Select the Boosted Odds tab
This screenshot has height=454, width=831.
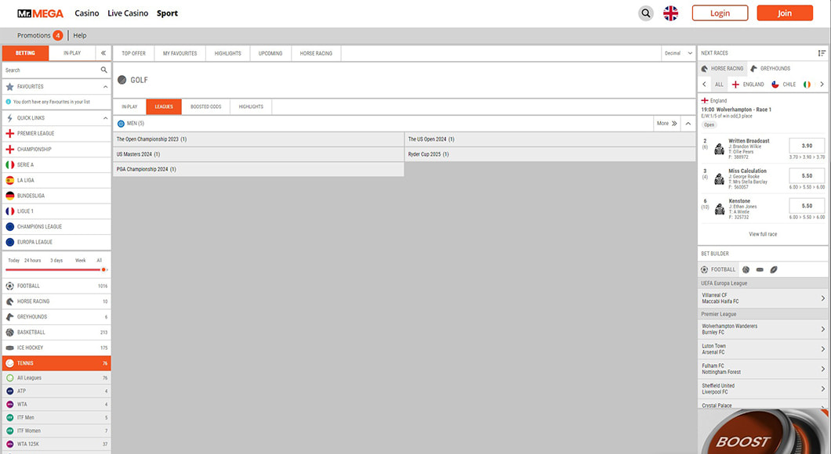tap(205, 106)
